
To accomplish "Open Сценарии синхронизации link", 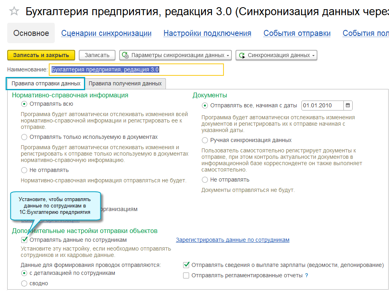I will click(106, 33).
